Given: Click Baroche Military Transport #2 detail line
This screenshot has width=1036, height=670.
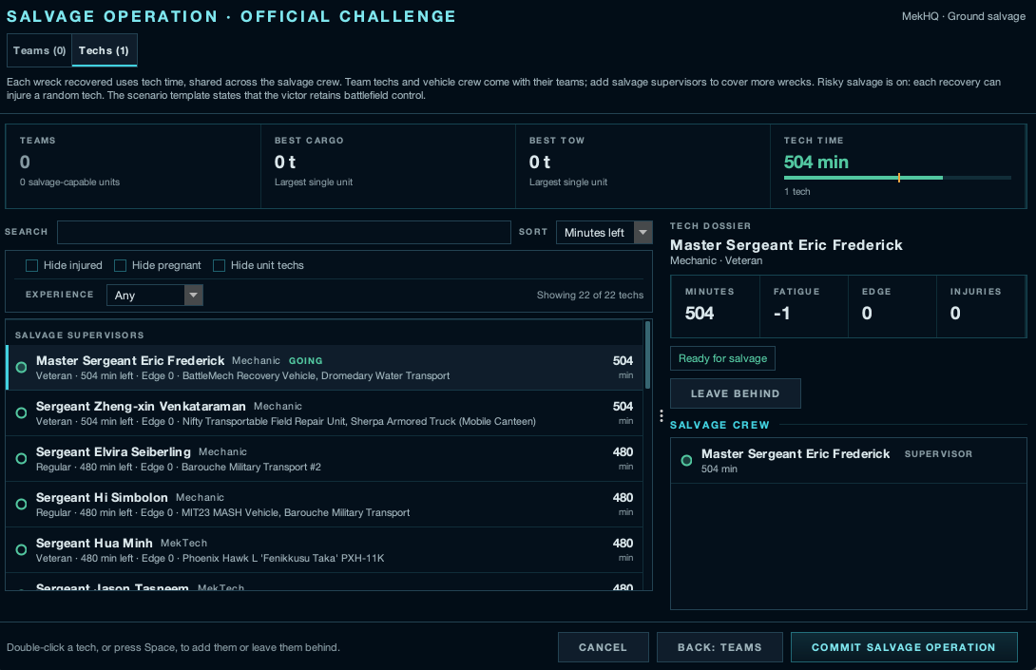Looking at the screenshot, I should (251, 468).
